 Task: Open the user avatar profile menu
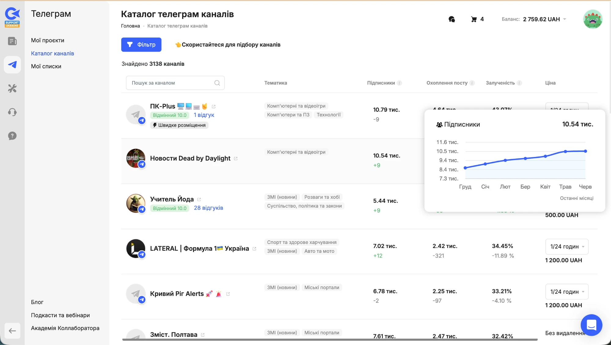pos(593,19)
